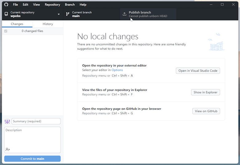Click the Publish branch upload icon
The height and width of the screenshot is (165, 240).
tap(124, 14)
